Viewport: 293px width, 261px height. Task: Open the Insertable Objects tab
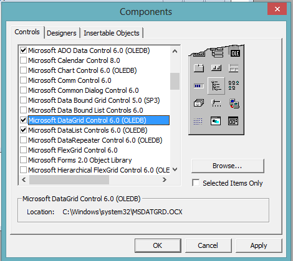click(x=112, y=33)
